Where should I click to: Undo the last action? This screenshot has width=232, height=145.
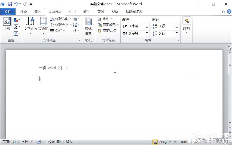click(16, 4)
